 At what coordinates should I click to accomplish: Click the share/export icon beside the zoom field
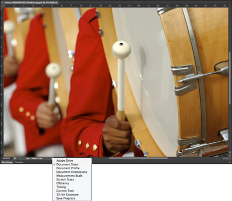15,158
